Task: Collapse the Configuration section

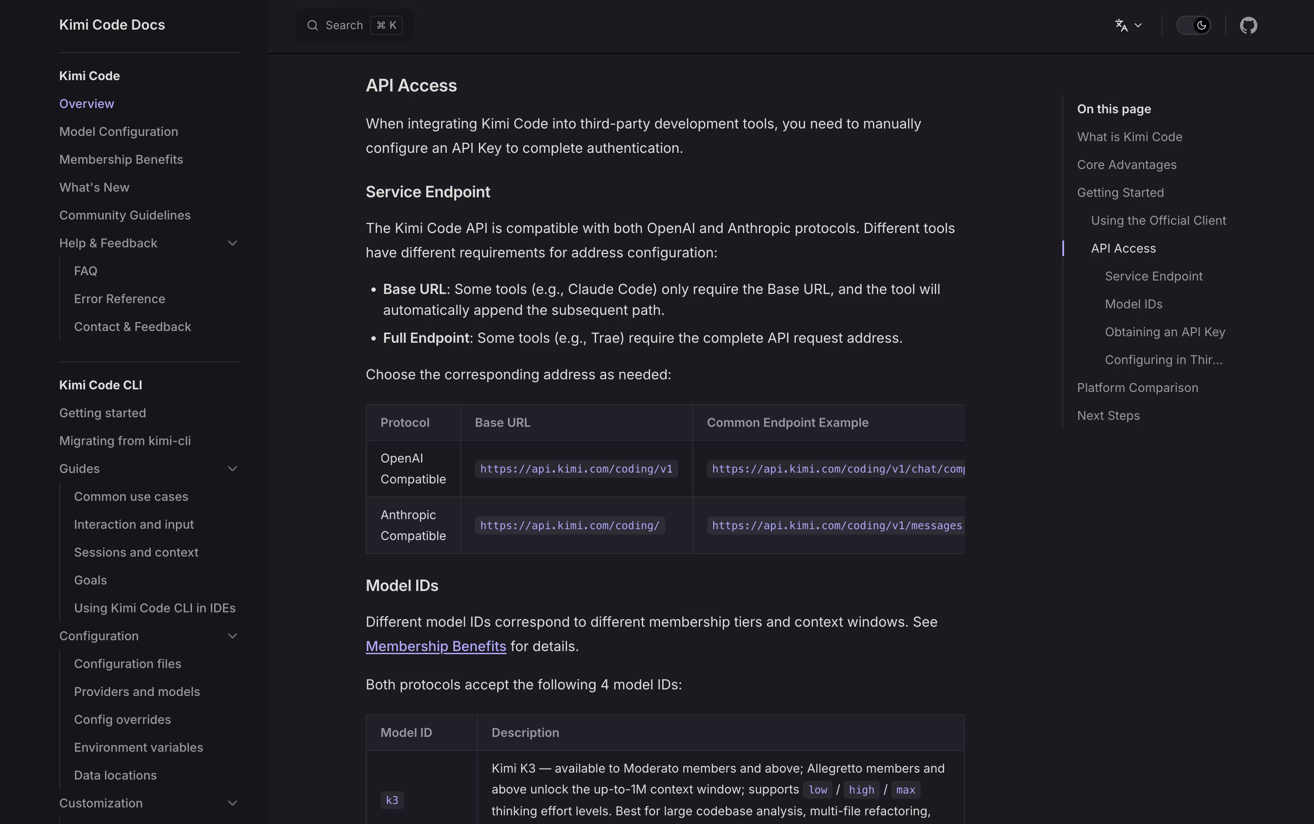Action: click(x=232, y=636)
